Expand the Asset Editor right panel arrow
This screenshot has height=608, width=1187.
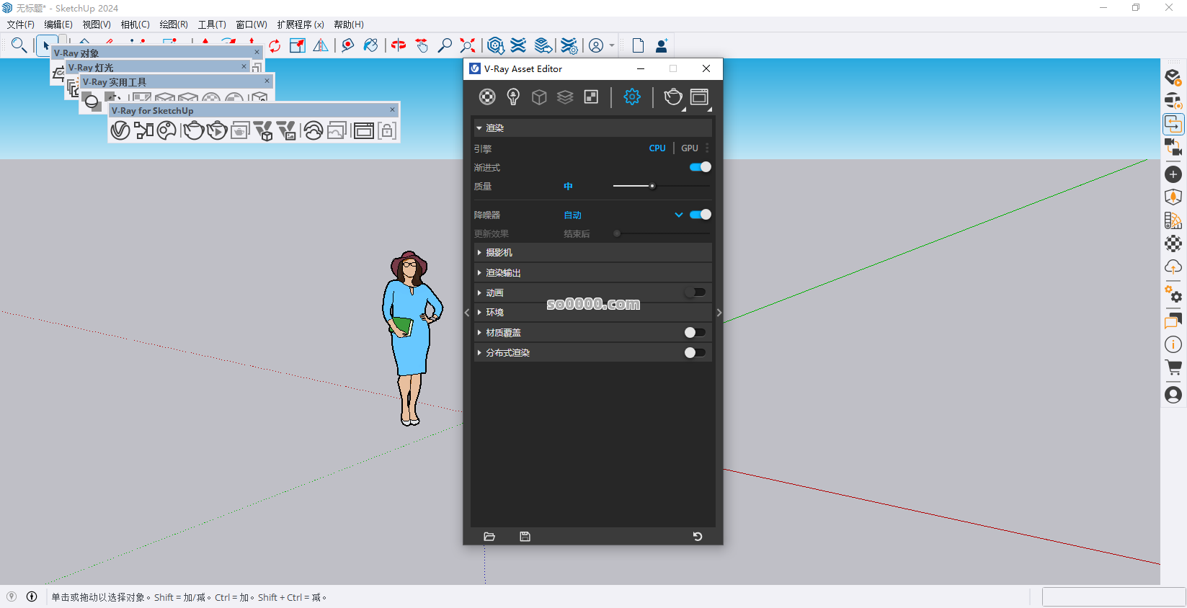coord(719,313)
